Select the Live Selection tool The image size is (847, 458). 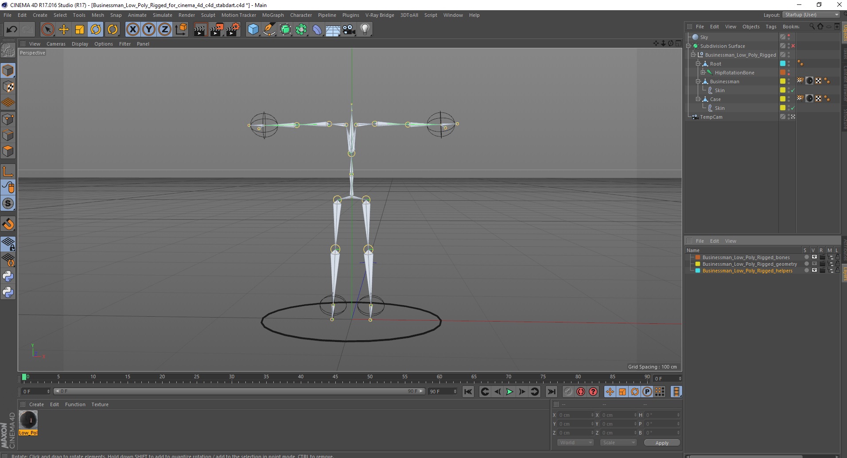47,30
